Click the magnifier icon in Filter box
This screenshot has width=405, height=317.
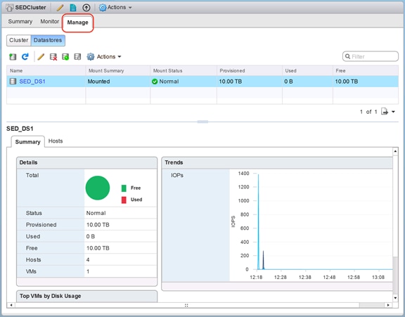tap(347, 56)
